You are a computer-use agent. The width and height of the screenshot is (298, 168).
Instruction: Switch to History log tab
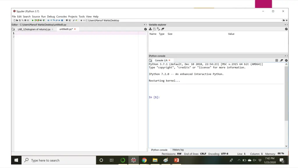tap(178, 150)
